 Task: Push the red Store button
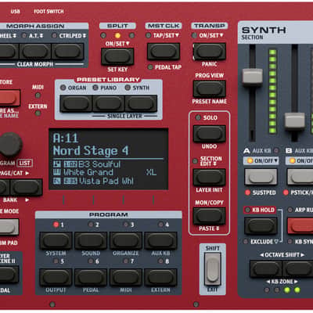9,98
